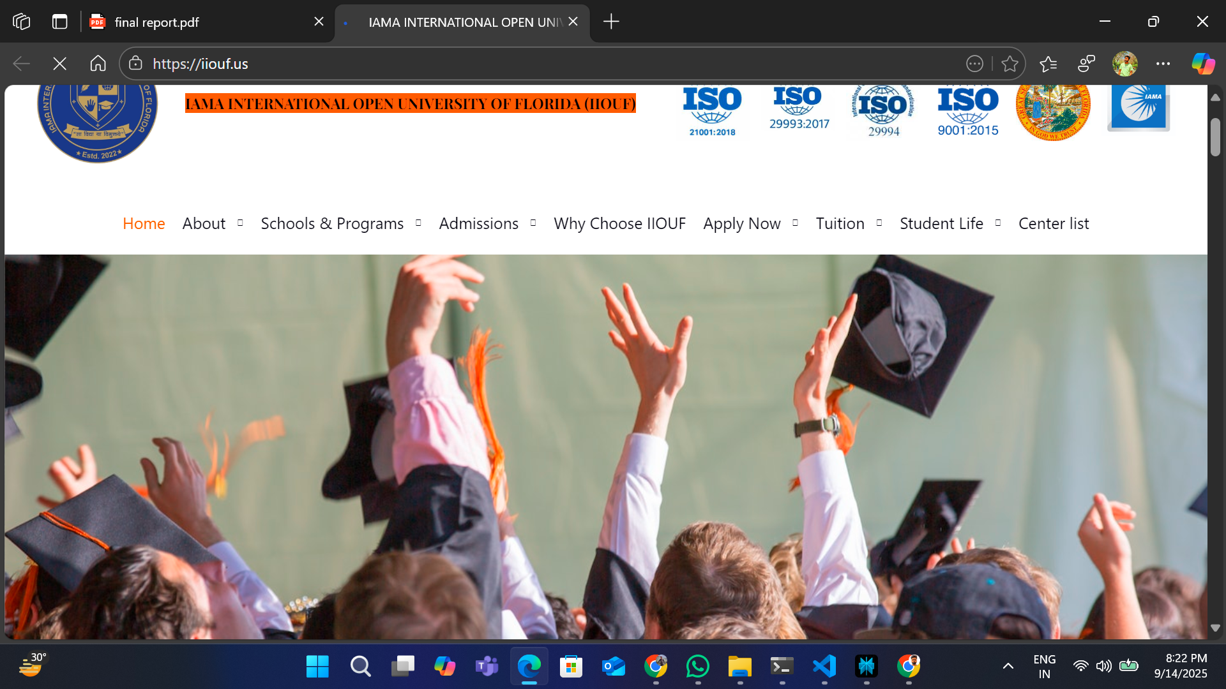Open the Center list page

click(x=1054, y=223)
